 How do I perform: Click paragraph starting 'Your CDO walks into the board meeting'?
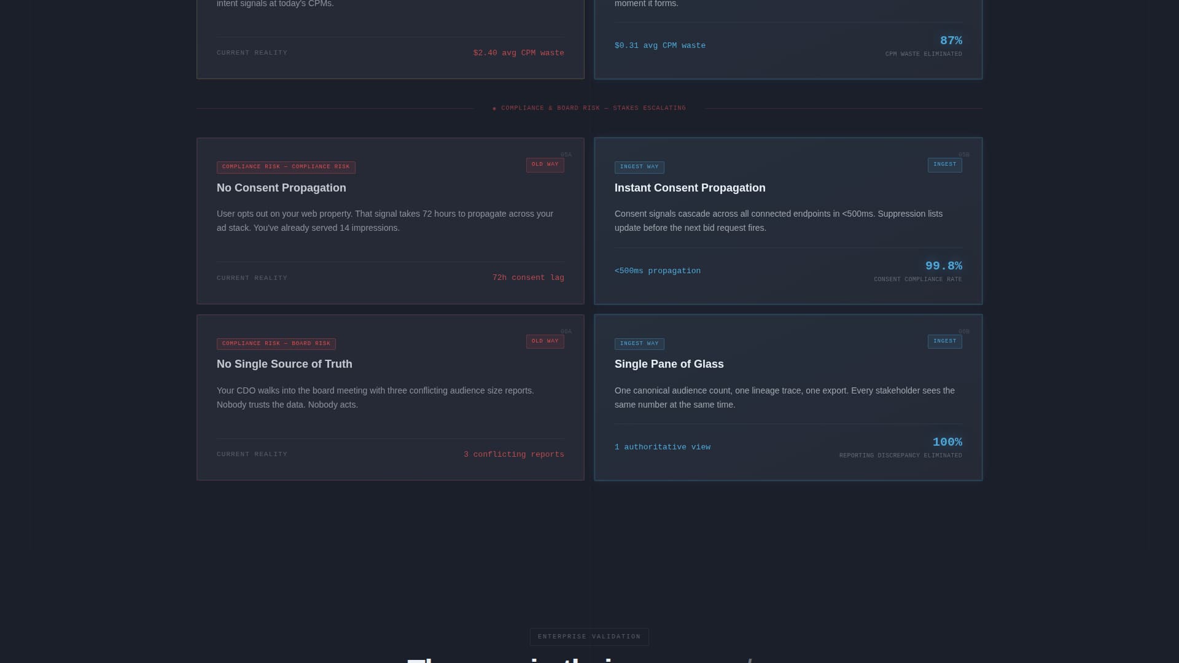click(375, 398)
